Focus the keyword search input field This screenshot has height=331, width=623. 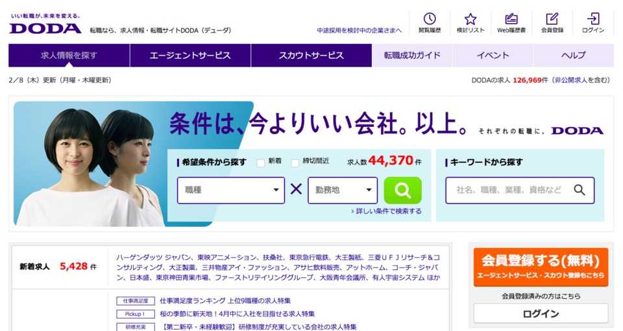520,190
